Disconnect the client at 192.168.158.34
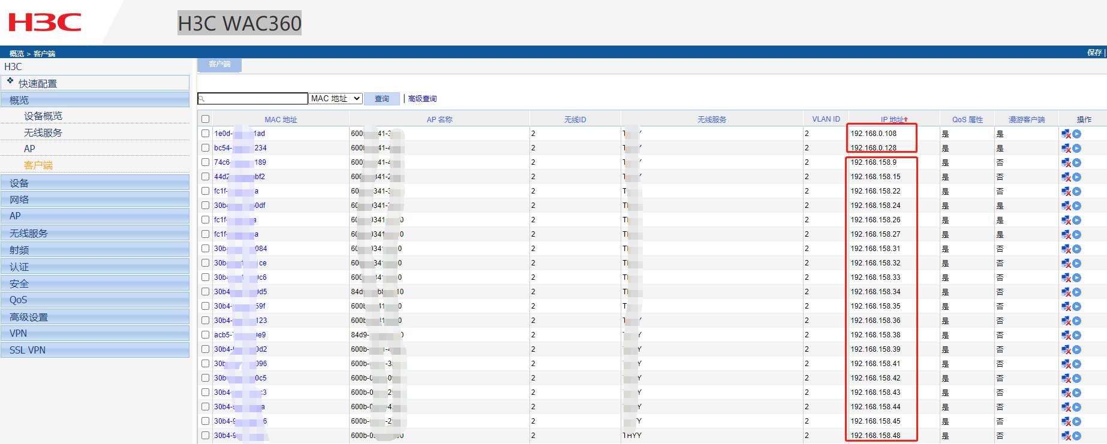The height and width of the screenshot is (444, 1107). tap(1066, 292)
